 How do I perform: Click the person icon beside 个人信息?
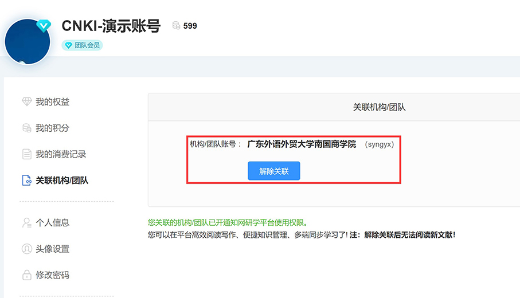(27, 222)
